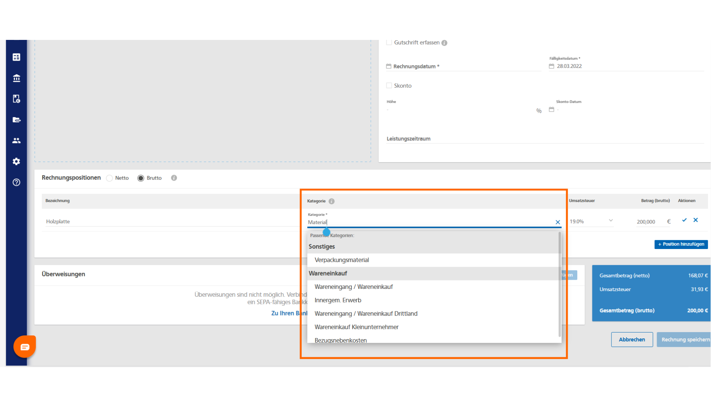Open the calculator dashboard sidebar icon
This screenshot has height=399, width=711.
tap(16, 57)
